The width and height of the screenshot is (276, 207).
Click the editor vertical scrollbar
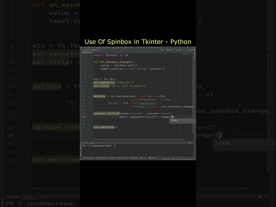pos(193,94)
